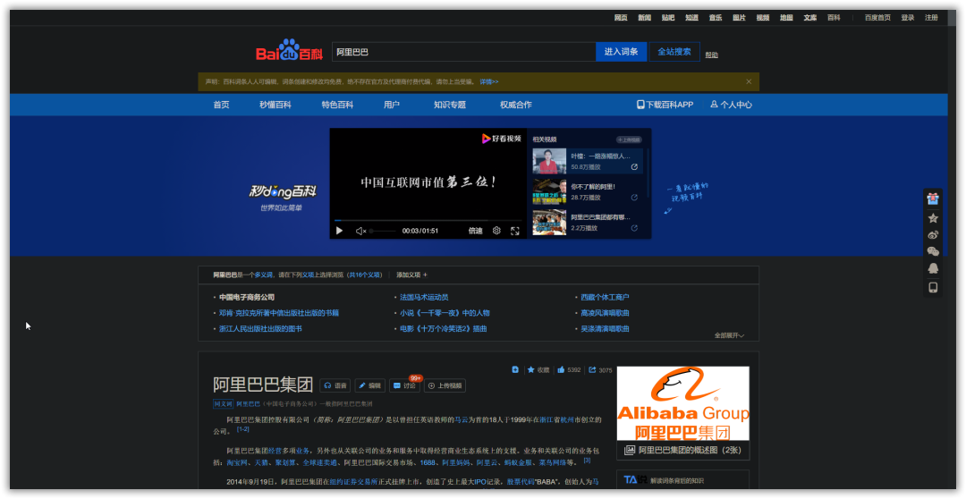Click the Baidu Baike logo
This screenshot has height=499, width=966.
(289, 50)
